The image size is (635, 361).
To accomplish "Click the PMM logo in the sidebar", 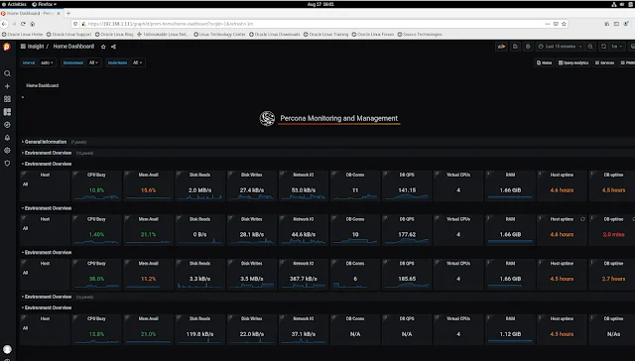I will [7, 47].
